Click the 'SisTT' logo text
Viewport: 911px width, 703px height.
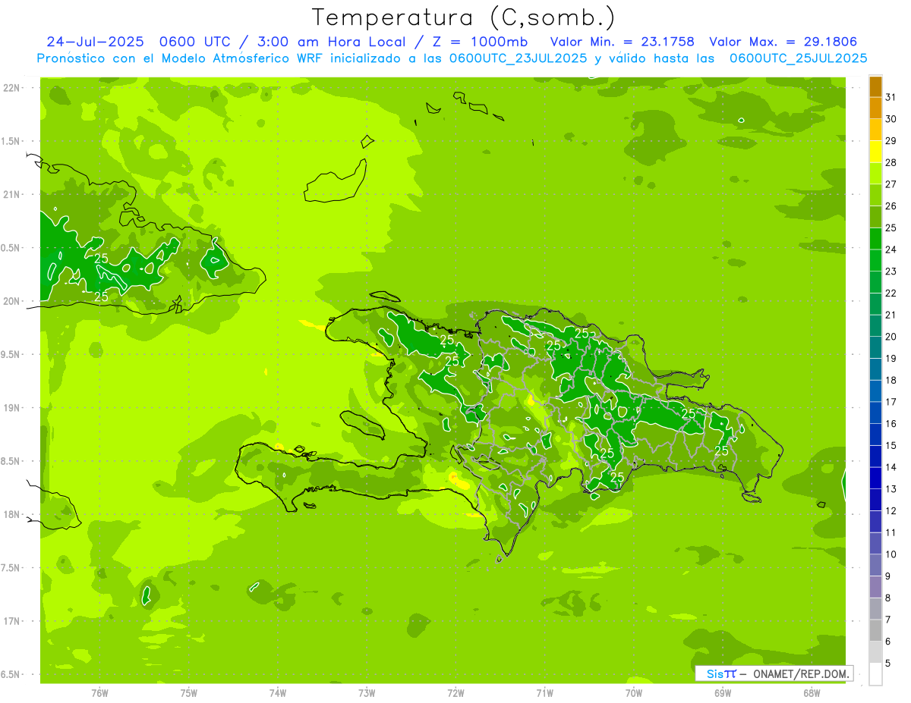tap(721, 673)
